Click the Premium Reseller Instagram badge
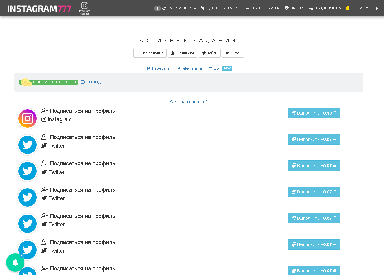 [84, 8]
